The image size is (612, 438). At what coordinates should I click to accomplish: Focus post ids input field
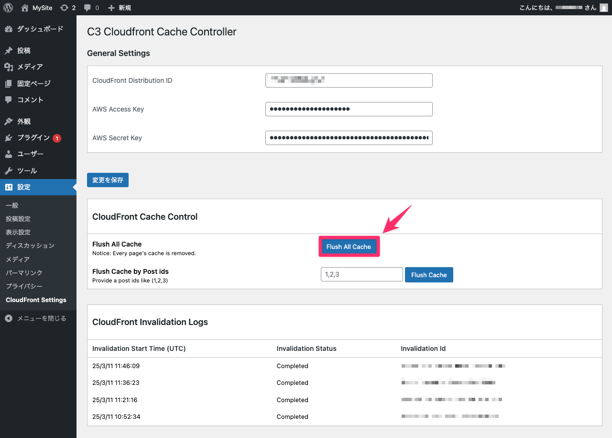[362, 274]
